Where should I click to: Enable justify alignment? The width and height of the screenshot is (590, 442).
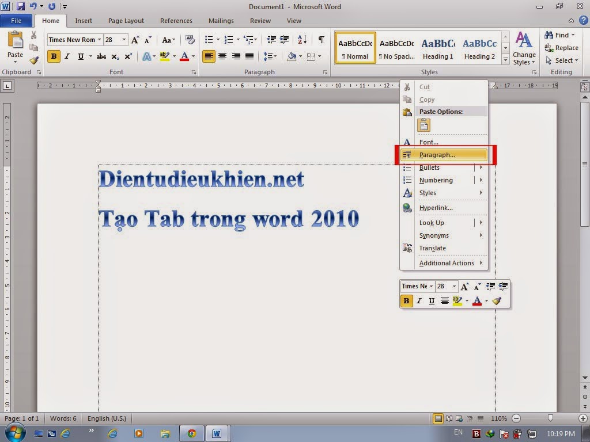coord(249,56)
